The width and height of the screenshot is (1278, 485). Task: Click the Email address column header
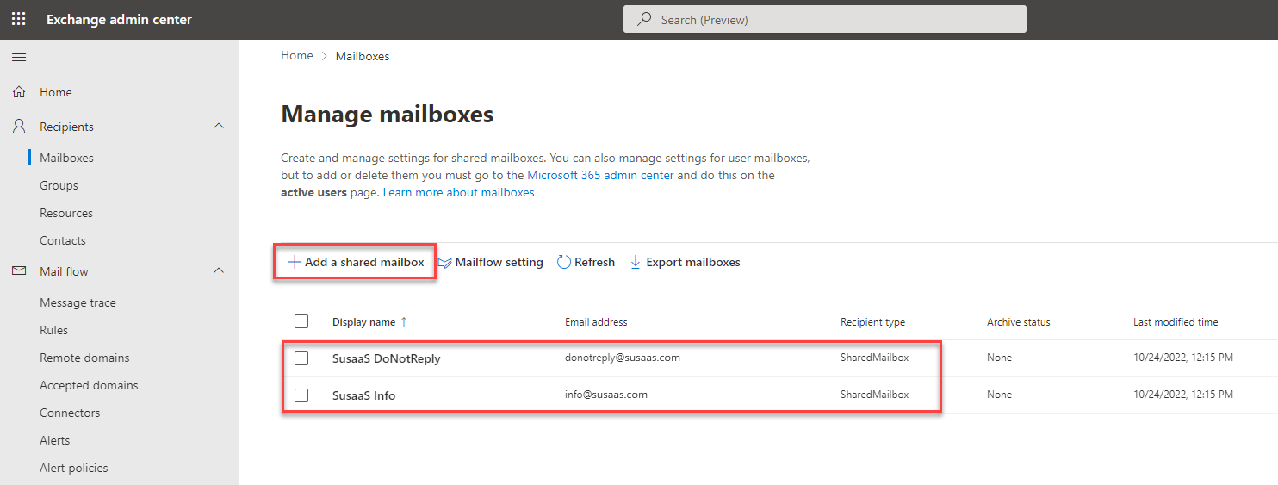pyautogui.click(x=596, y=322)
